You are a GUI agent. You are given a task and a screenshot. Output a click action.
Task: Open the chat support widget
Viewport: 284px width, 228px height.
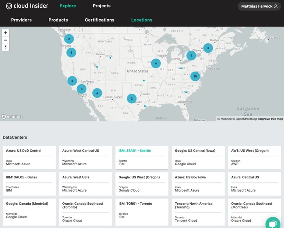click(x=273, y=222)
